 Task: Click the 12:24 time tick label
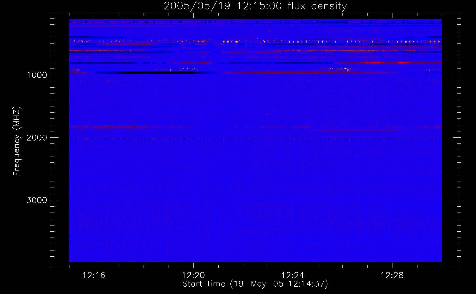point(293,275)
